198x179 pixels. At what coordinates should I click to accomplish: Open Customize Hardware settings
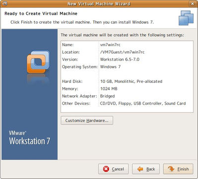(87, 120)
